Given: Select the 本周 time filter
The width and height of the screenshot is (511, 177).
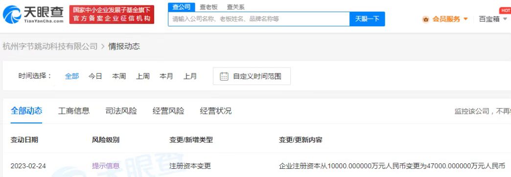Looking at the screenshot, I should pyautogui.click(x=119, y=76).
